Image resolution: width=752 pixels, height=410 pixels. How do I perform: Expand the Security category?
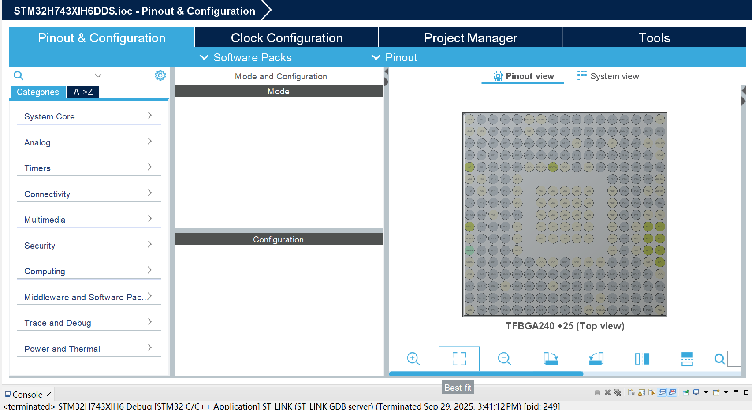[x=89, y=246]
